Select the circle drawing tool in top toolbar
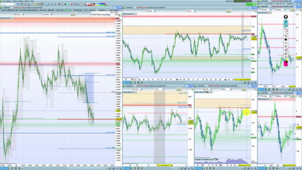Viewport: 302px width, 170px height. point(82,4)
